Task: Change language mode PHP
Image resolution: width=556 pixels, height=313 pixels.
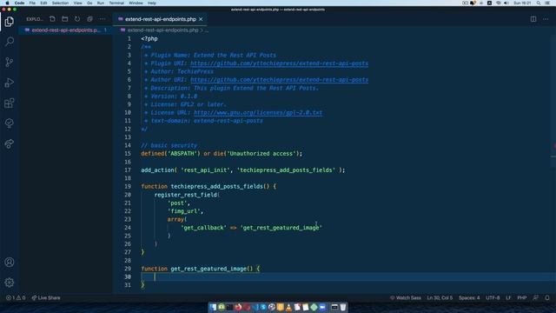Action: (x=521, y=297)
